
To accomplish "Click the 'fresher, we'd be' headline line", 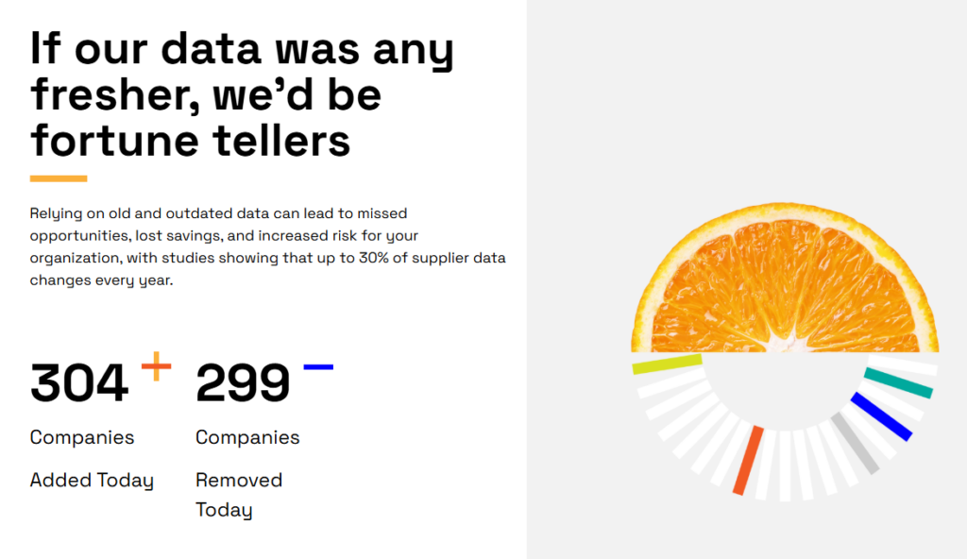I will pos(206,95).
